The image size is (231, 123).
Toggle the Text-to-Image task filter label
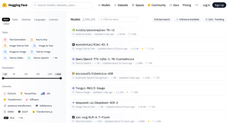pos(43,52)
